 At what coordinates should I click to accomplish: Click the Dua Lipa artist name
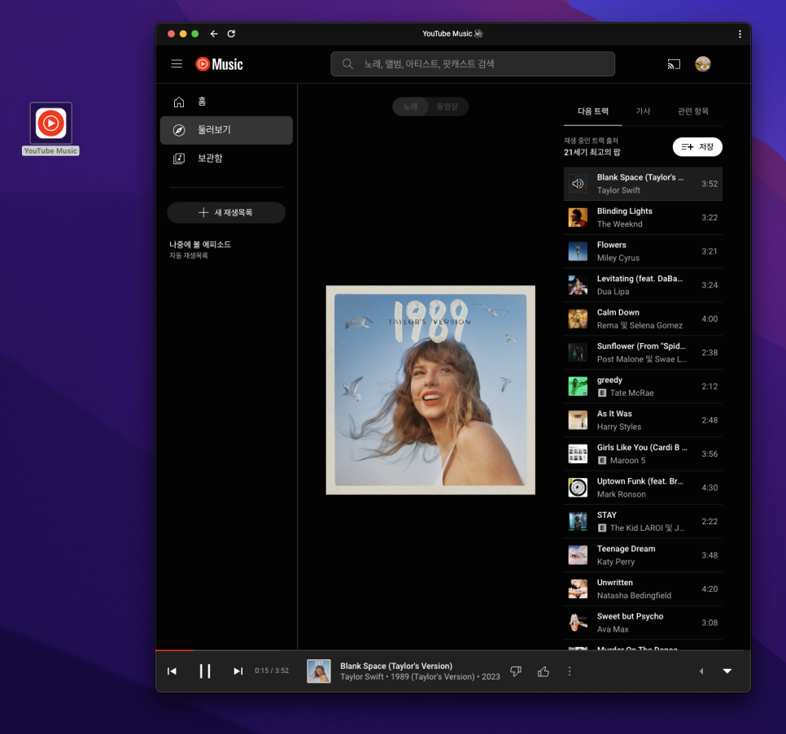[613, 291]
